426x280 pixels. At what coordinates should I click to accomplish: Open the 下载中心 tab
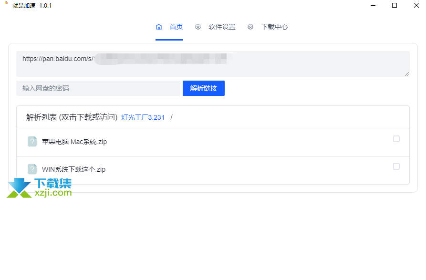[x=274, y=27]
